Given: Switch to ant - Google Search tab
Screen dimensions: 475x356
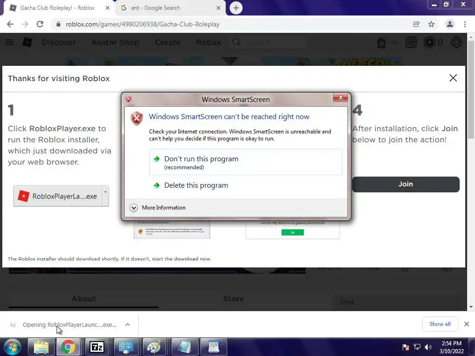Looking at the screenshot, I should point(171,8).
